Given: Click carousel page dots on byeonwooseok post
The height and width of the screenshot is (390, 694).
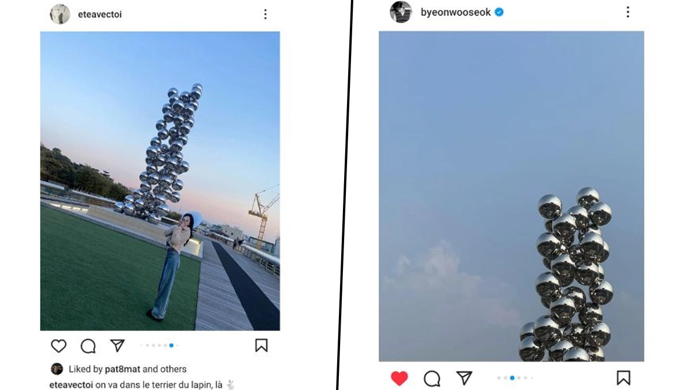Looking at the screenshot, I should pyautogui.click(x=515, y=378).
